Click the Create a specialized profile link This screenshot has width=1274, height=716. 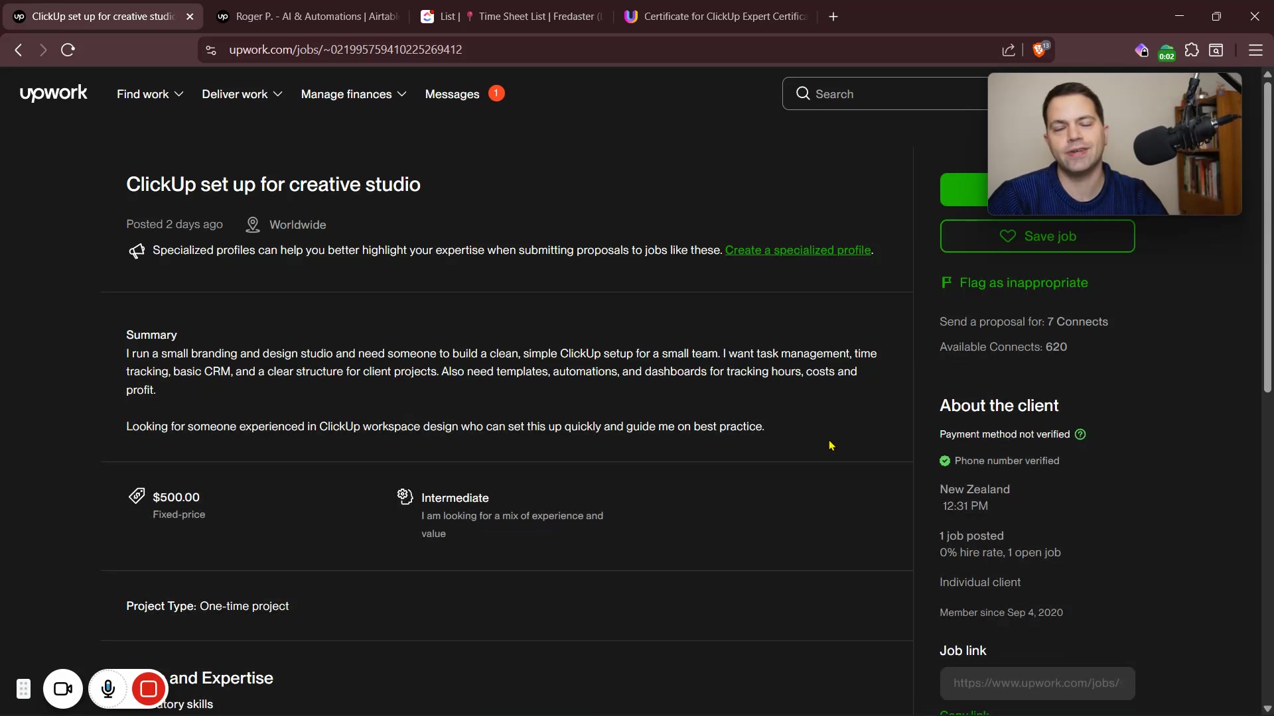(798, 250)
